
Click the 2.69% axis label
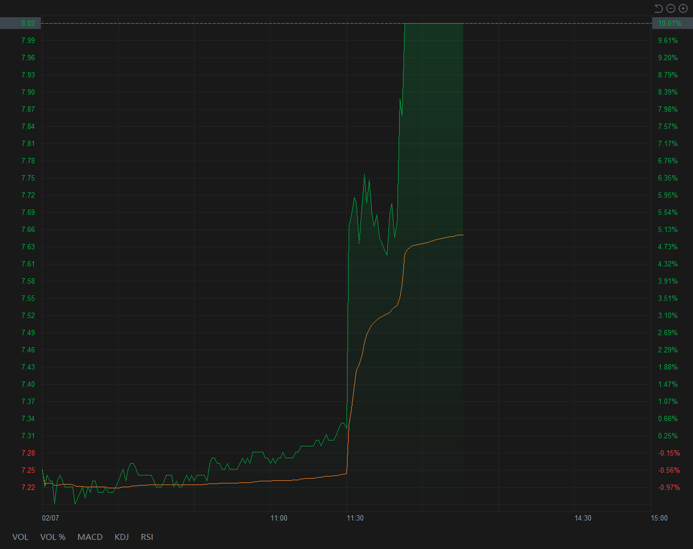(668, 333)
